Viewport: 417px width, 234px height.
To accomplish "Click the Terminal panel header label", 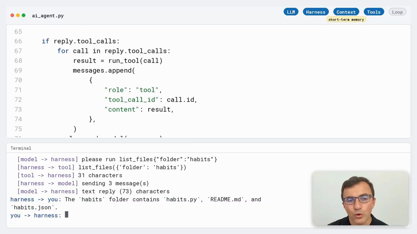I will 21,148.
